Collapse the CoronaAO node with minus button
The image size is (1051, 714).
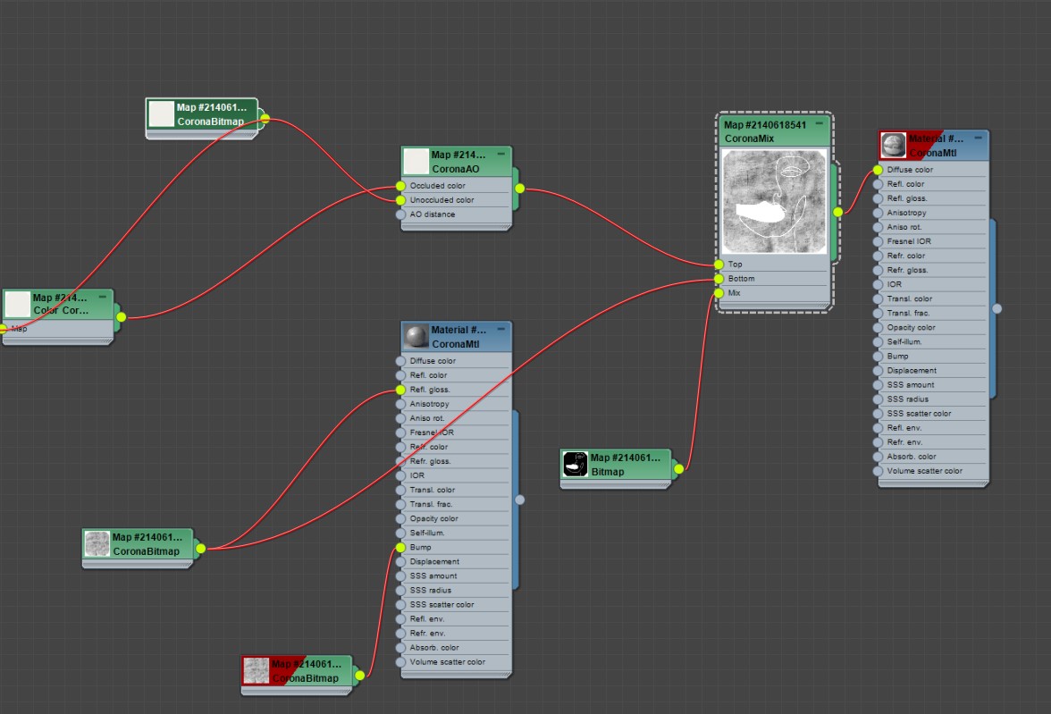[500, 155]
